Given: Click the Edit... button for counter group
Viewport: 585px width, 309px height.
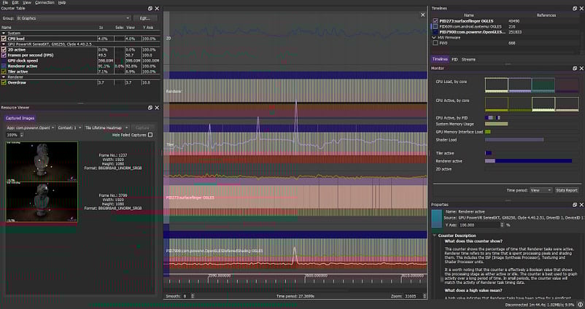Looking at the screenshot, I should (144, 18).
